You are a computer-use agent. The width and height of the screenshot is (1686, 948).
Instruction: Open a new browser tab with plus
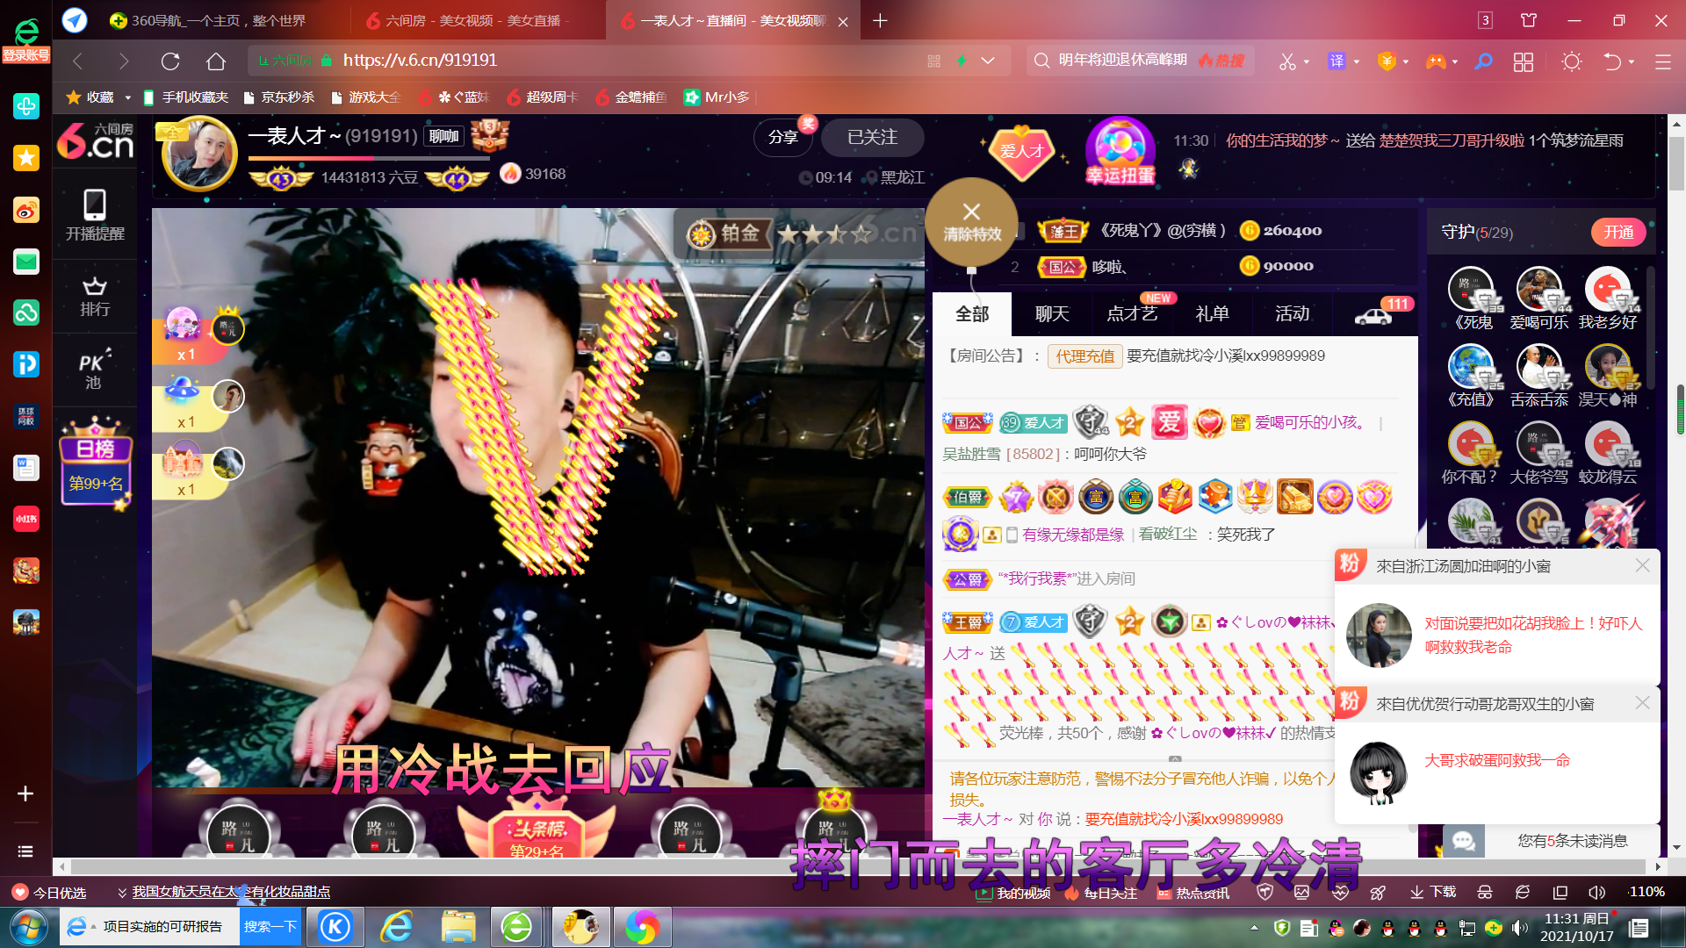(x=880, y=20)
